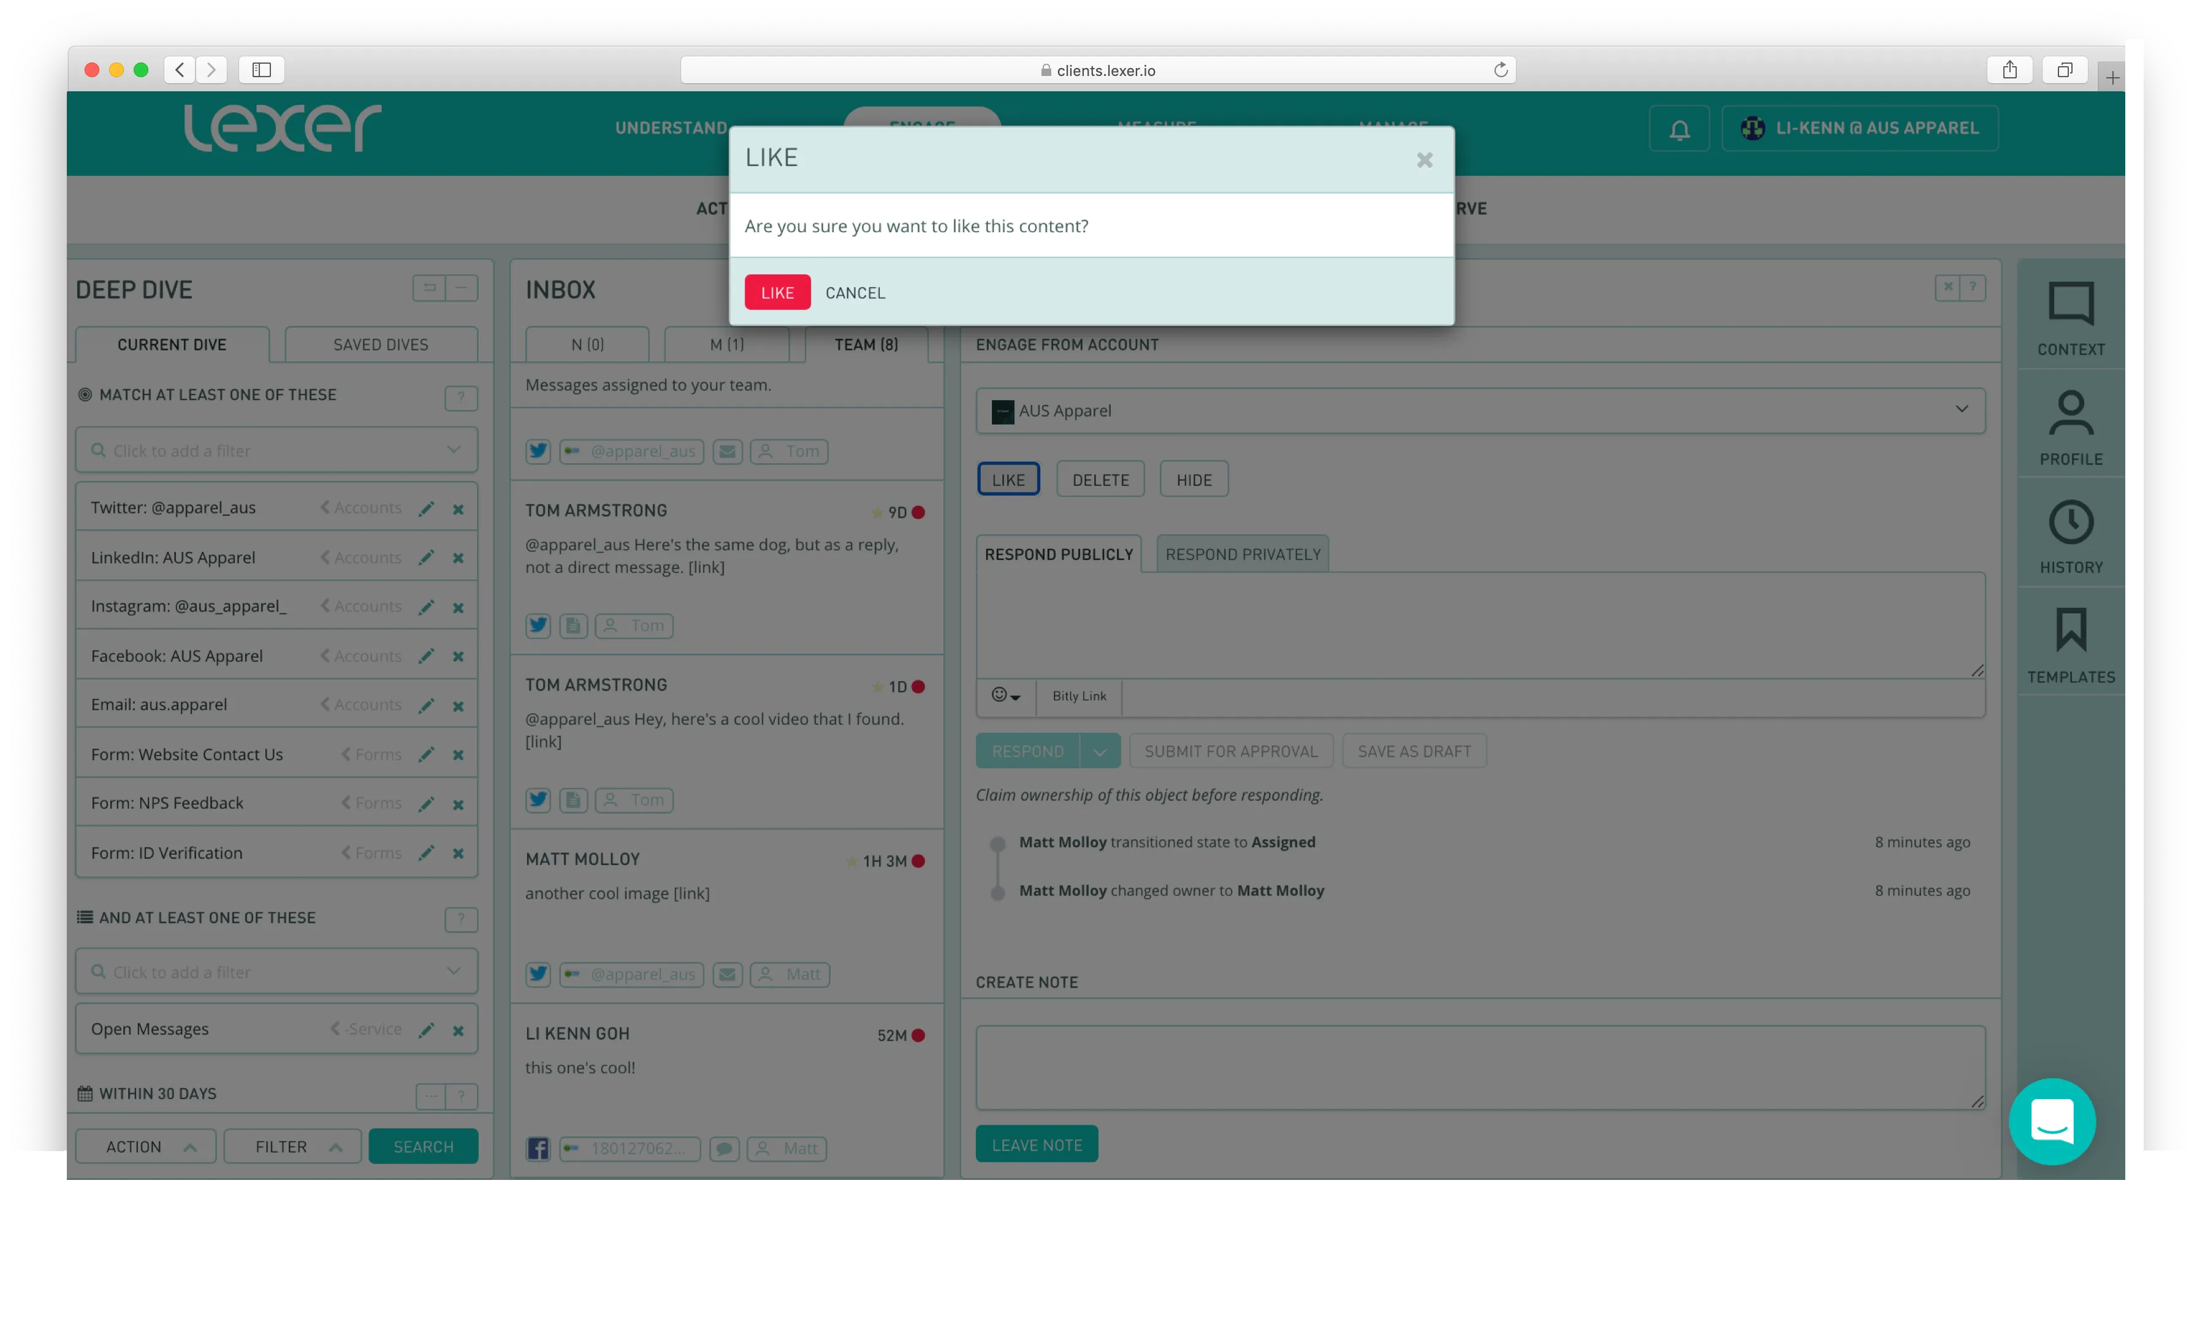Switch to the SAVED DIVES tab
The image size is (2197, 1338).
point(381,345)
